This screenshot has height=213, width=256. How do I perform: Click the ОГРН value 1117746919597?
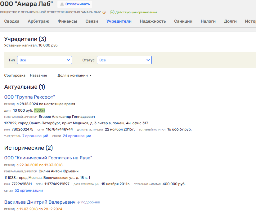57,184
